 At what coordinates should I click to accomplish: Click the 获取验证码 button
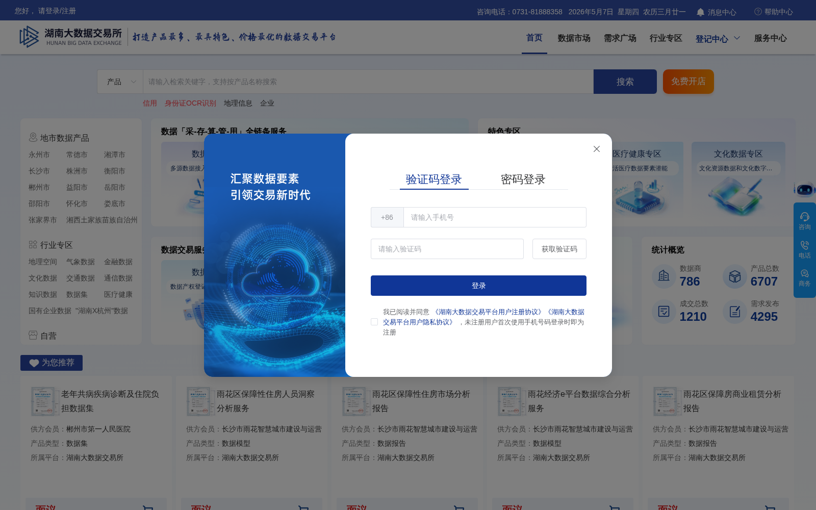click(x=559, y=249)
